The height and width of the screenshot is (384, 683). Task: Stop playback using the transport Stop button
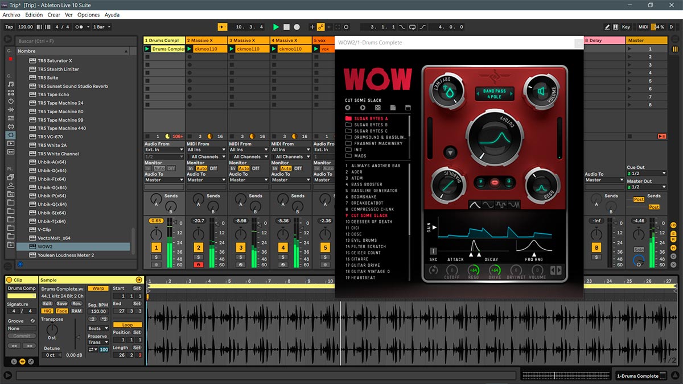tap(287, 27)
